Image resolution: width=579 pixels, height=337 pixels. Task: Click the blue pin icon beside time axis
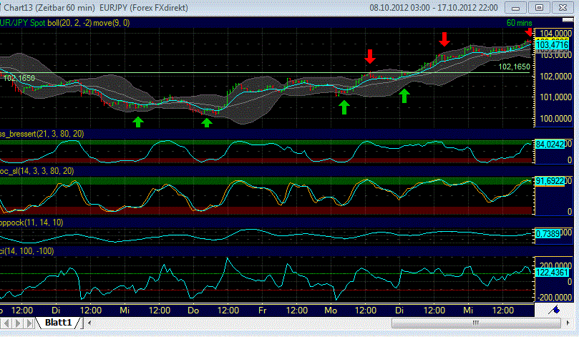point(554,310)
